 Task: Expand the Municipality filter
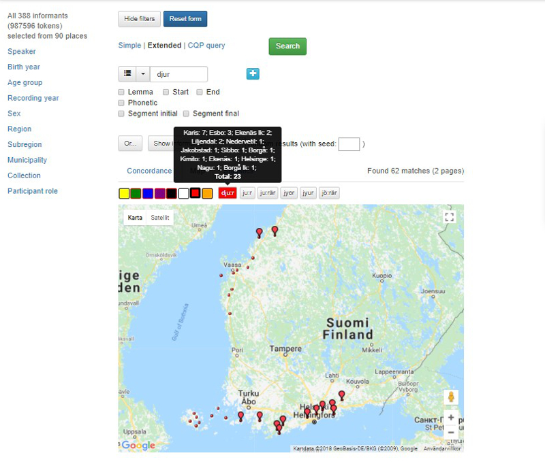pos(27,160)
